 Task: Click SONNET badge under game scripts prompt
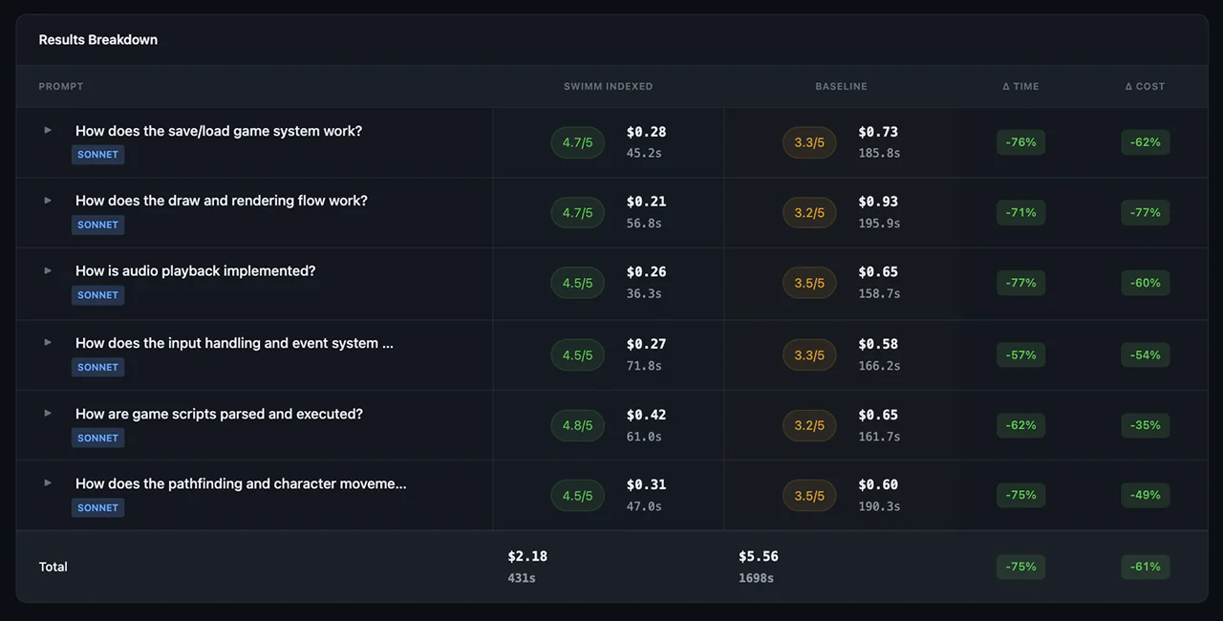97,439
